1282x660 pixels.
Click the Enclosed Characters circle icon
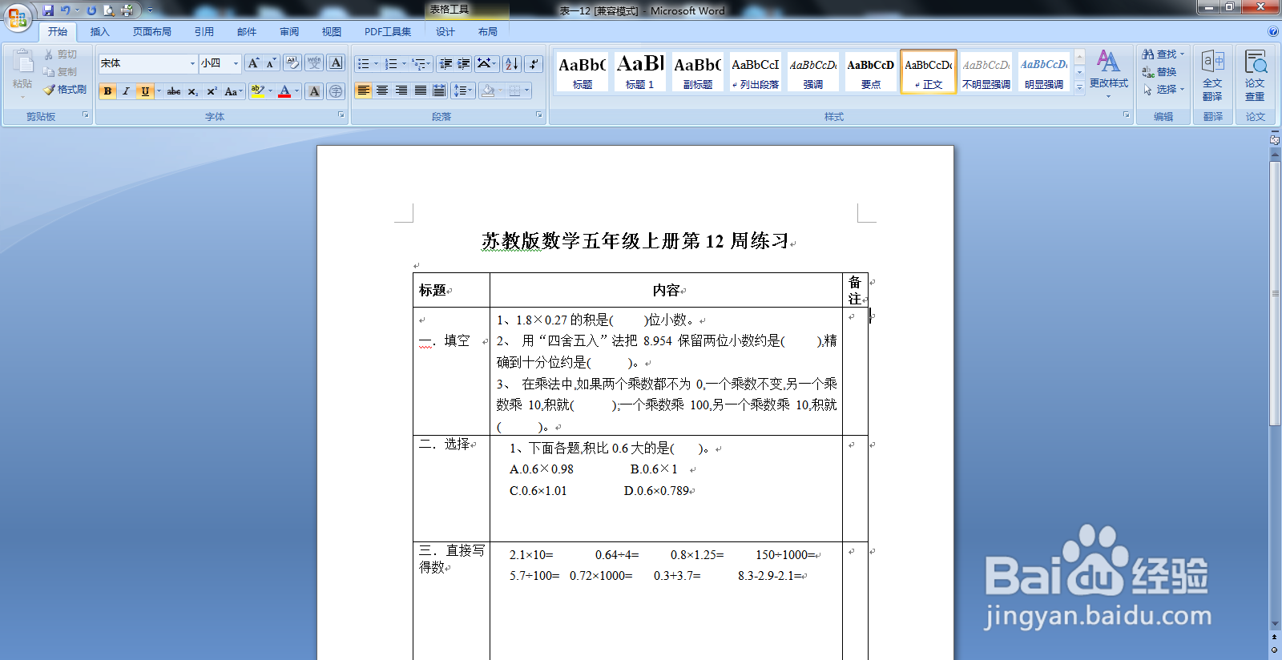pyautogui.click(x=336, y=91)
